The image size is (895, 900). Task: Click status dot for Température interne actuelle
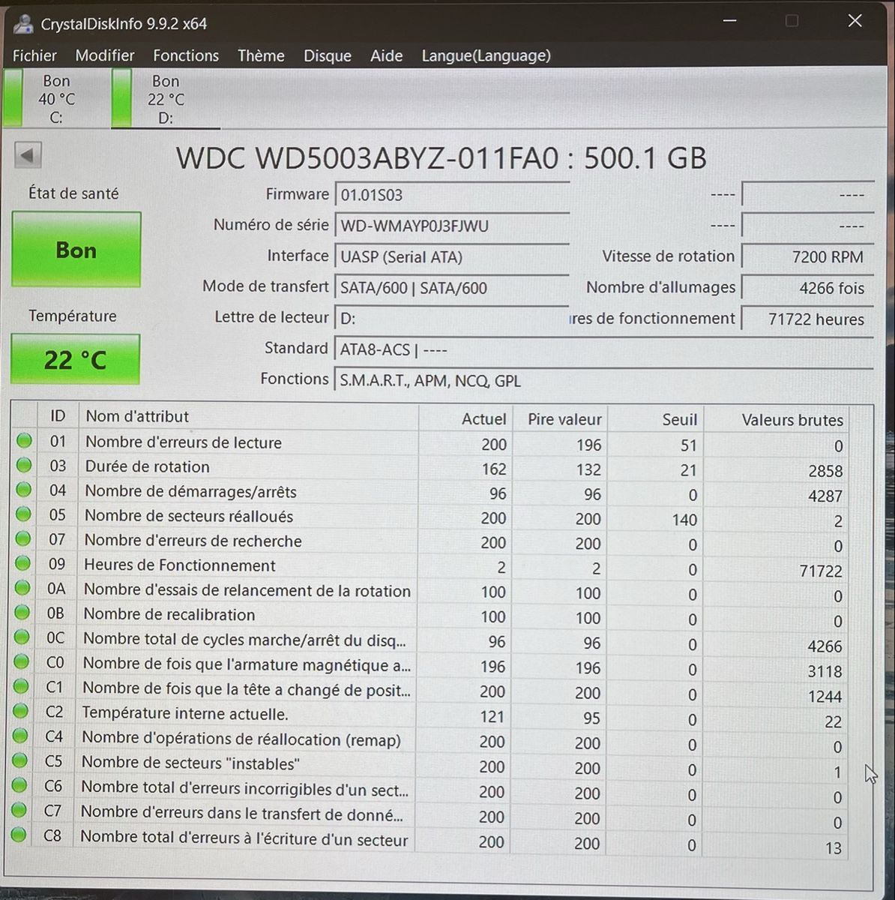click(x=21, y=711)
